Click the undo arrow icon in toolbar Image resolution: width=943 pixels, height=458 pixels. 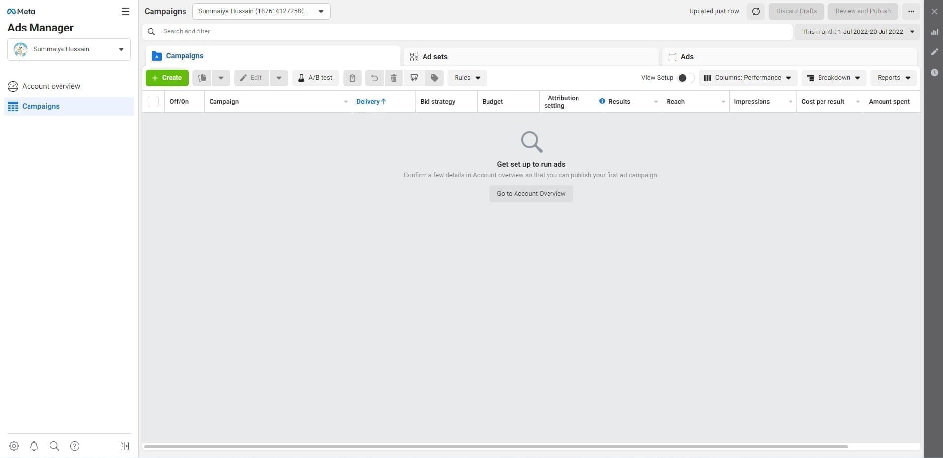tap(374, 78)
